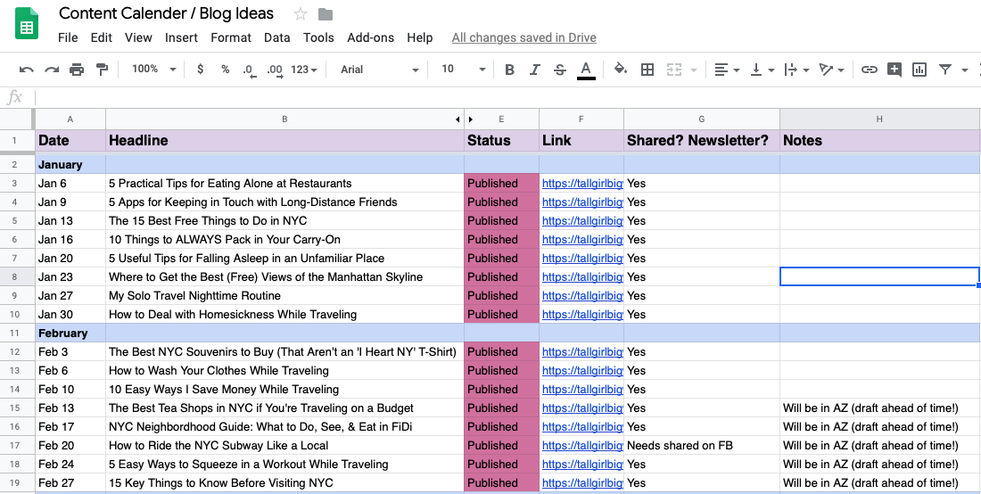Open the File menu
The width and height of the screenshot is (981, 494).
tap(68, 37)
